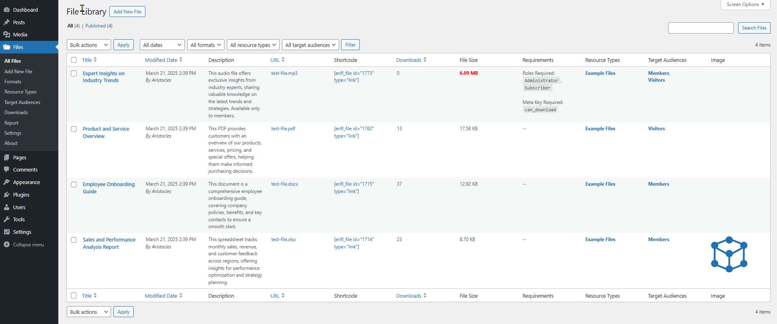Open the Report submenu item

pos(11,123)
